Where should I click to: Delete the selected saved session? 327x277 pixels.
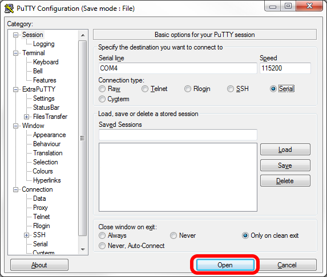(285, 181)
